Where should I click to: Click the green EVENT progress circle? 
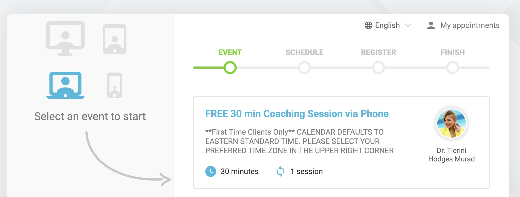[230, 68]
